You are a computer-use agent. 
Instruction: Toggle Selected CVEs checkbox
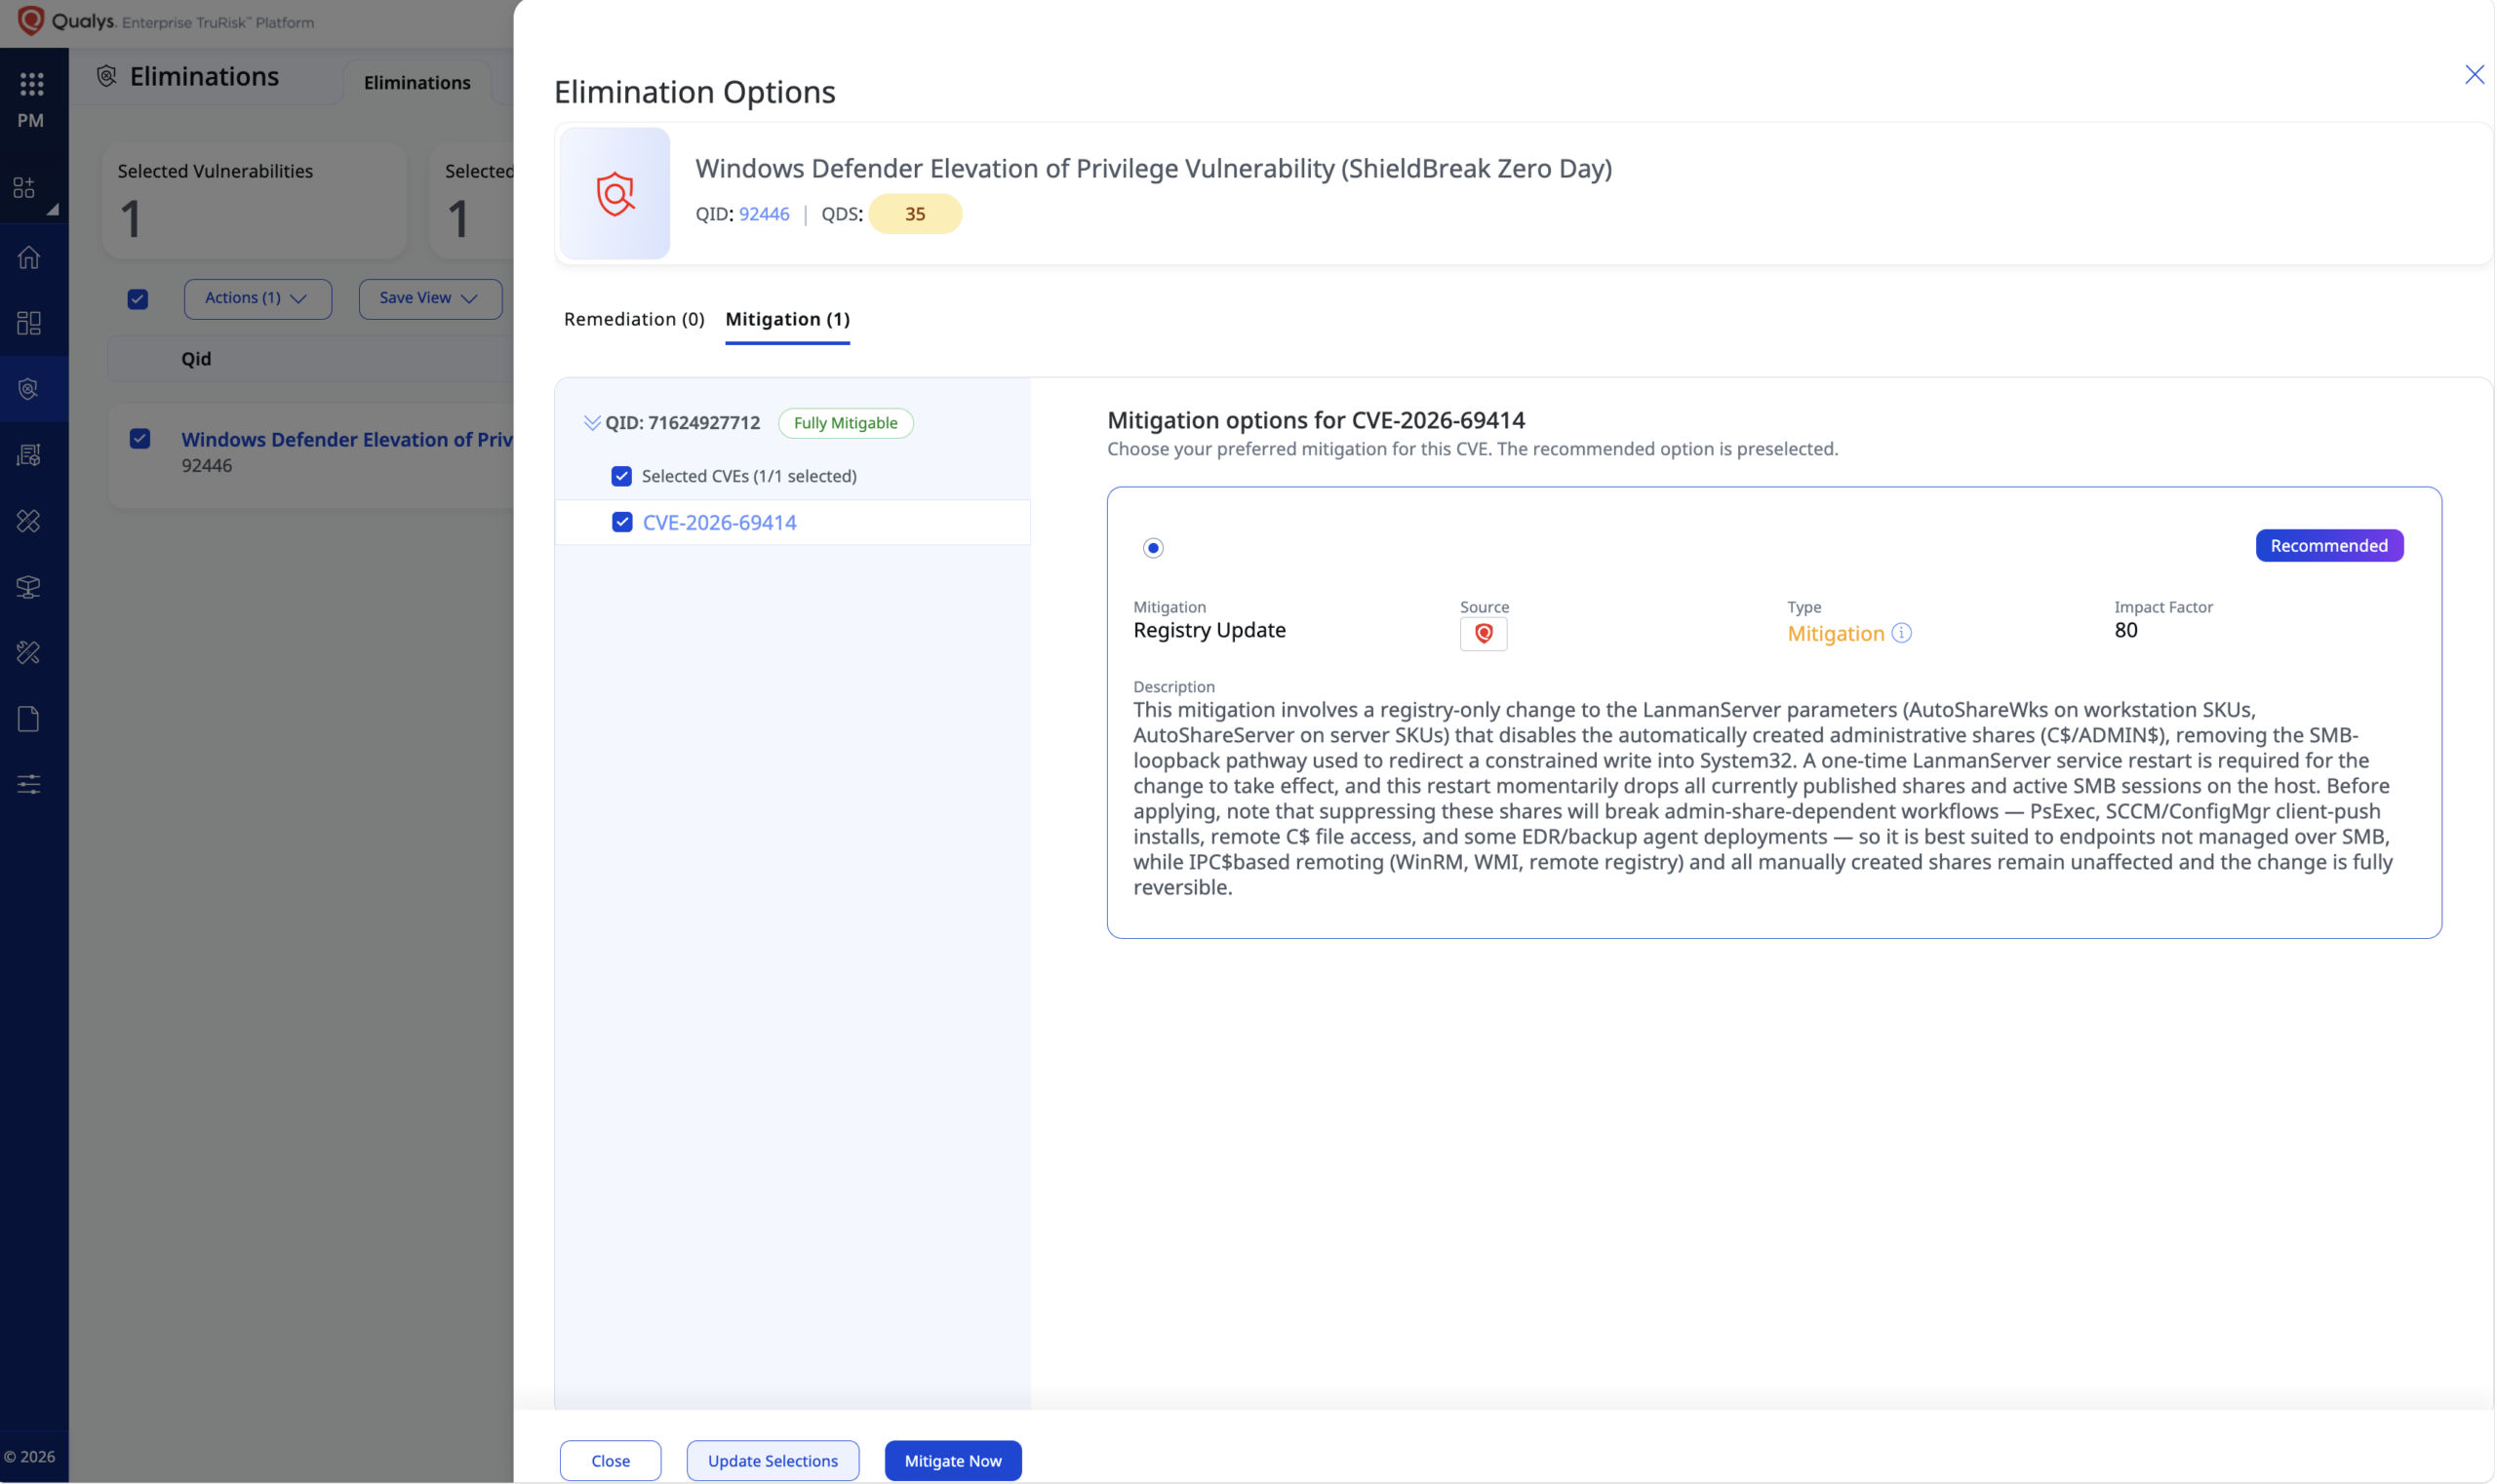coord(621,476)
